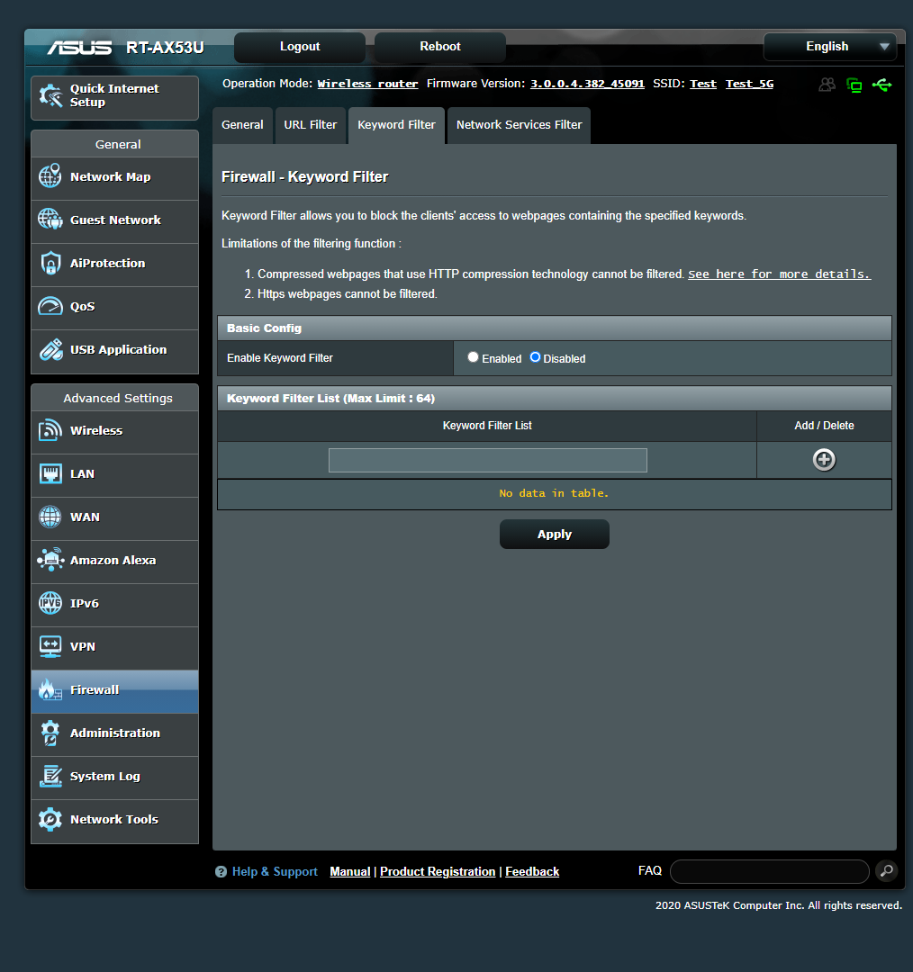This screenshot has height=972, width=913.
Task: Open the Test SSID link
Action: (x=702, y=84)
